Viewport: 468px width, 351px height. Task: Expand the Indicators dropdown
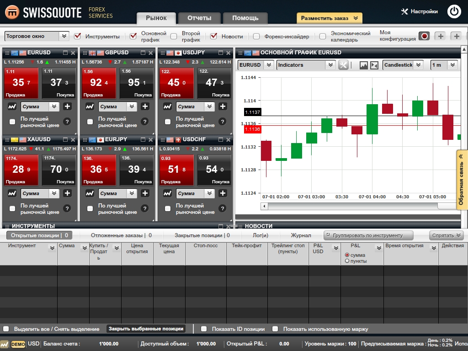coord(306,65)
